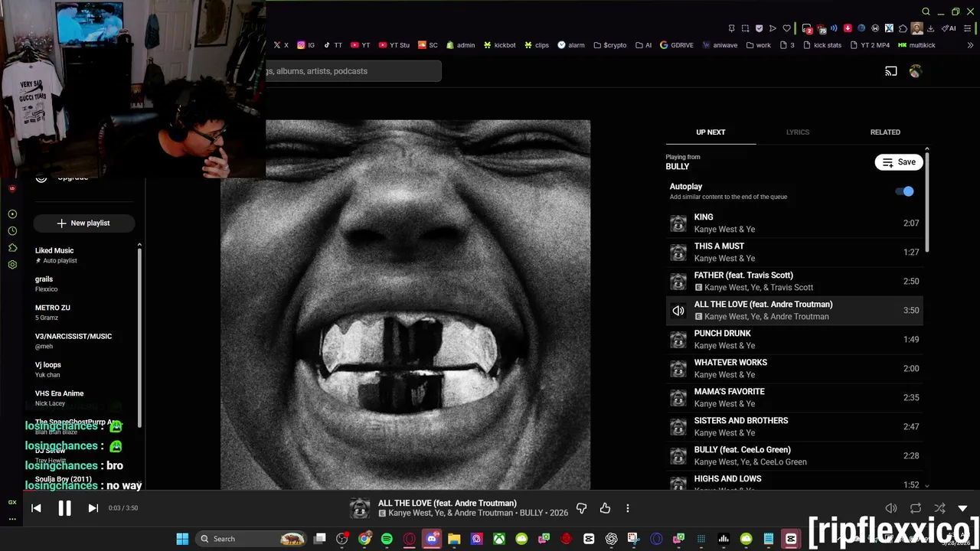The height and width of the screenshot is (551, 980).
Task: Play BULLY (feat. CeeLo Green) from queue
Action: coord(794,455)
